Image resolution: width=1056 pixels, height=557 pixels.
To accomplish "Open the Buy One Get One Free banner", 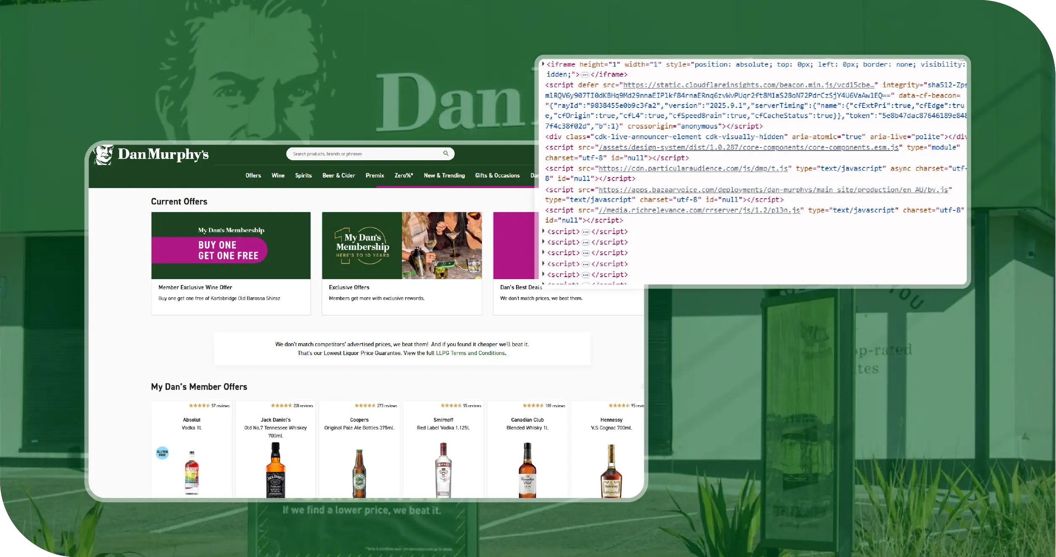I will [231, 245].
